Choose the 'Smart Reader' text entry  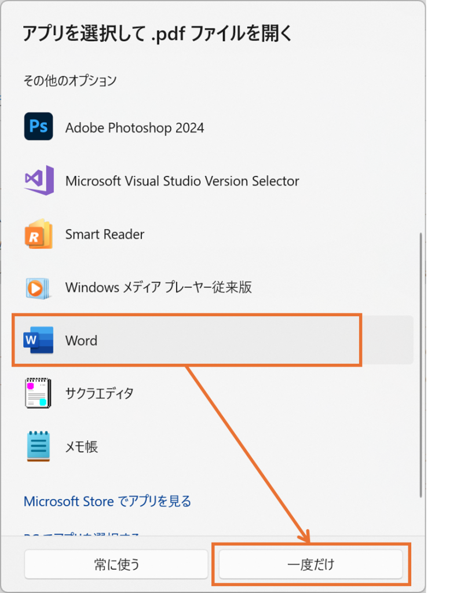pos(105,235)
